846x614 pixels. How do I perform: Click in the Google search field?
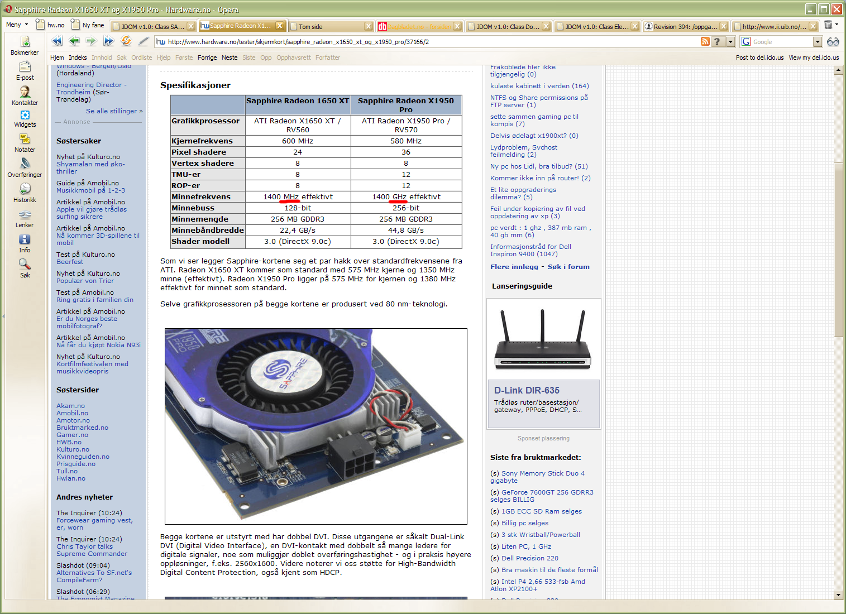[782, 42]
